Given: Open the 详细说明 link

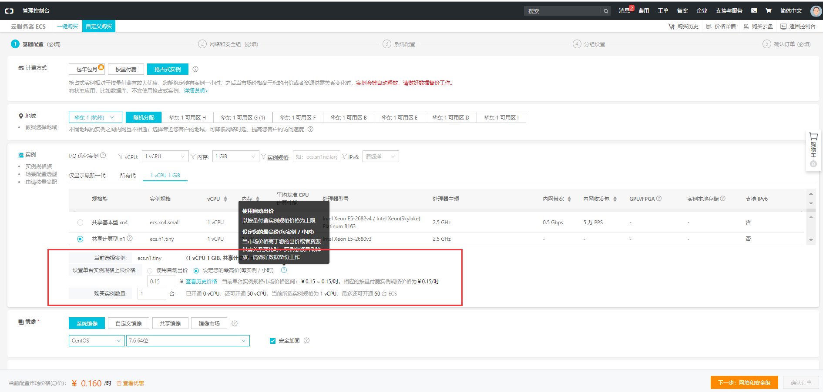Looking at the screenshot, I should pyautogui.click(x=196, y=91).
